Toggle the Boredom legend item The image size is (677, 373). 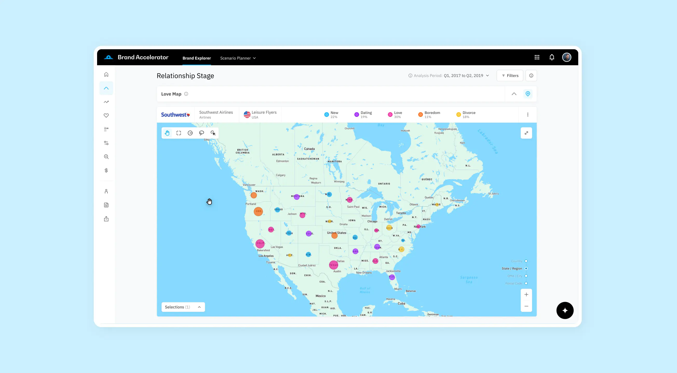(429, 115)
